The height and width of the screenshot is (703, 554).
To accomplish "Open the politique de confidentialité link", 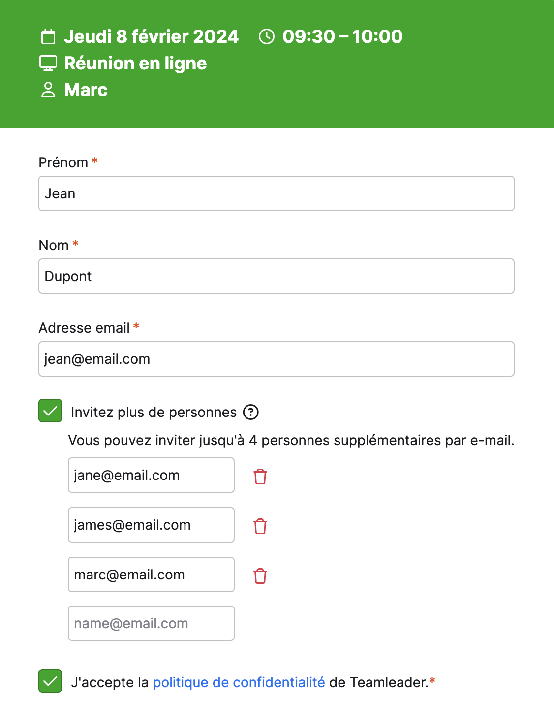I will coord(239,682).
